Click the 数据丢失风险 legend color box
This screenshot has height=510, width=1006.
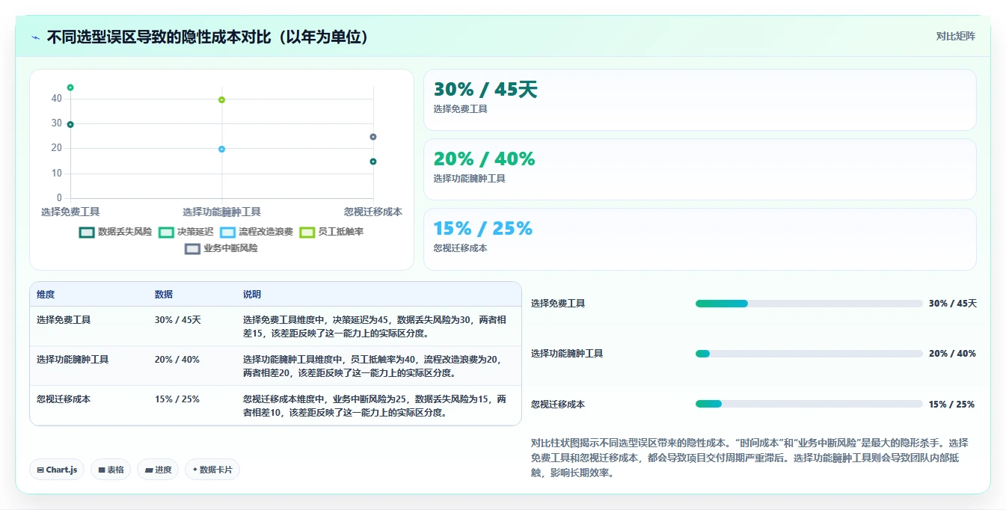pyautogui.click(x=87, y=233)
